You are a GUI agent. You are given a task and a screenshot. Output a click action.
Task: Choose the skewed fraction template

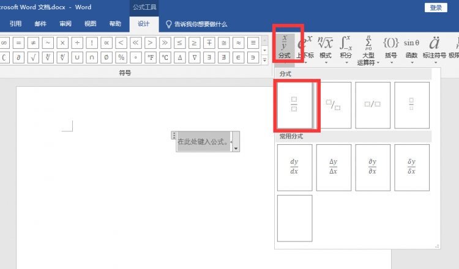coord(334,105)
